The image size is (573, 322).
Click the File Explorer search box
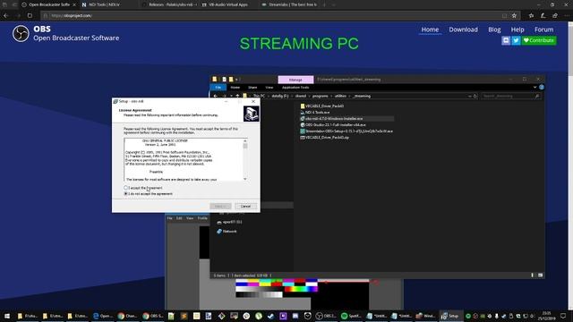pos(510,96)
